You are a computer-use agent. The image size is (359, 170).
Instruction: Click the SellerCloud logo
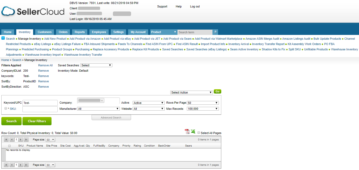click(x=33, y=11)
